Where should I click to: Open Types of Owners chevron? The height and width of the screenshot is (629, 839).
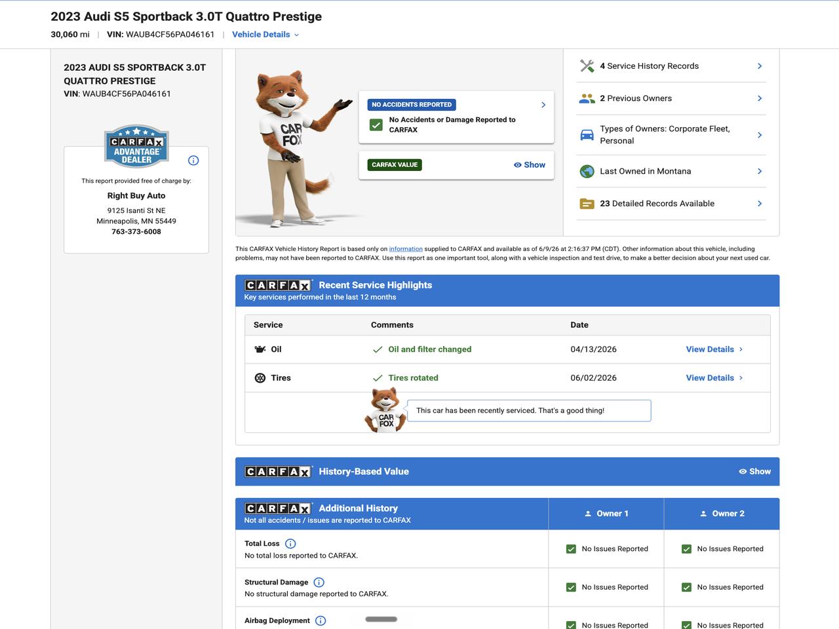(760, 135)
